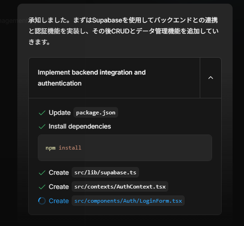244x226 pixels.
Task: Click the blue "Create" label in progress
Action: 59,201
